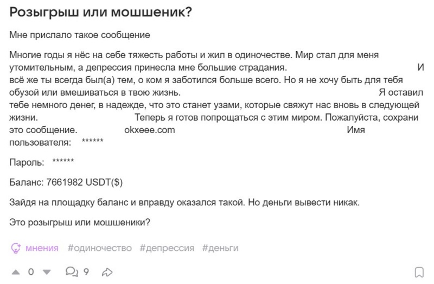Open the #депрессия hashtag
434x284 pixels.
[x=167, y=248]
